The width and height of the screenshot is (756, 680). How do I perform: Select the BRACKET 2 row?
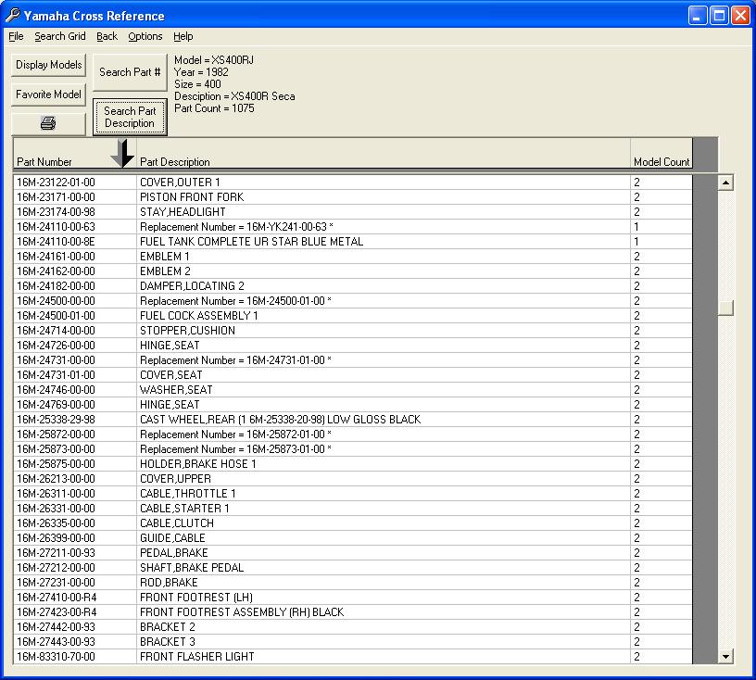[x=352, y=627]
